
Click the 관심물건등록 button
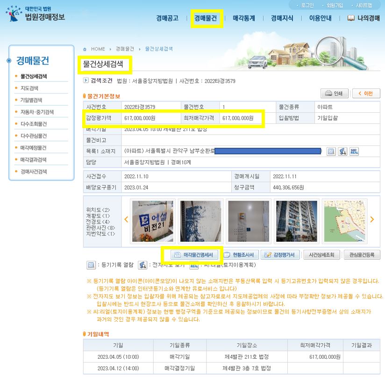[x=362, y=255]
